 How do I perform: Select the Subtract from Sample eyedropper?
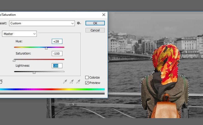pos(78,82)
